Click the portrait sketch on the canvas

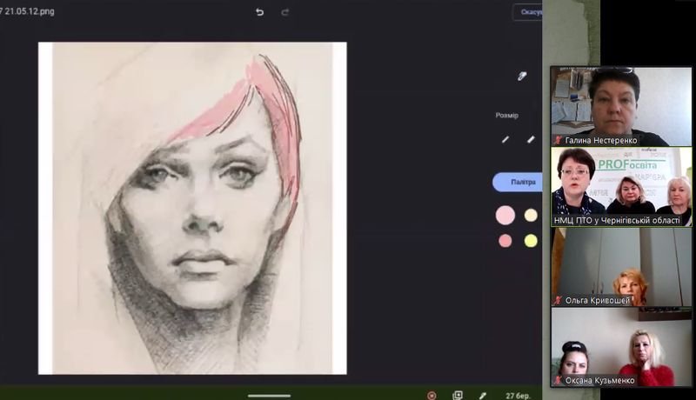pyautogui.click(x=192, y=208)
